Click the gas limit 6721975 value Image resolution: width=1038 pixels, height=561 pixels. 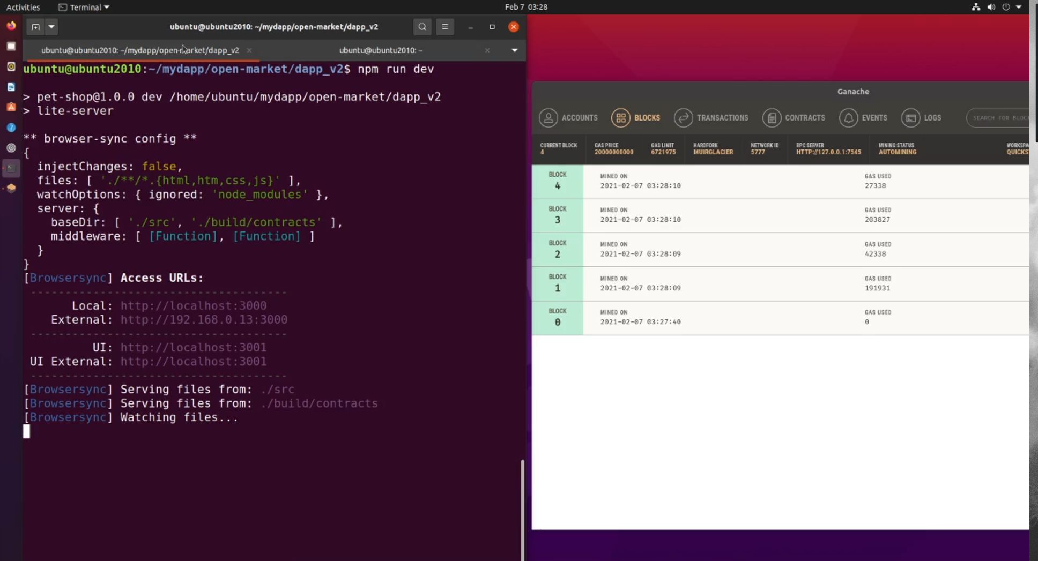(663, 152)
